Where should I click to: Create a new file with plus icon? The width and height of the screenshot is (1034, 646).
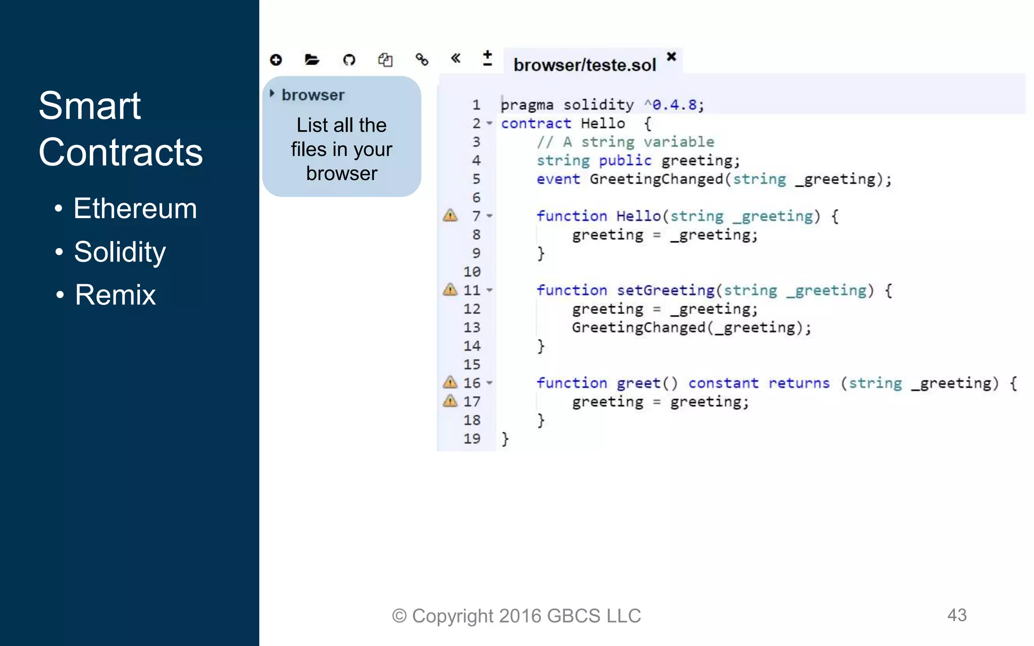click(276, 60)
